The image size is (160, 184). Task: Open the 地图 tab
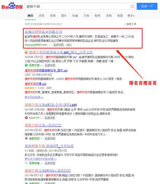[120, 16]
